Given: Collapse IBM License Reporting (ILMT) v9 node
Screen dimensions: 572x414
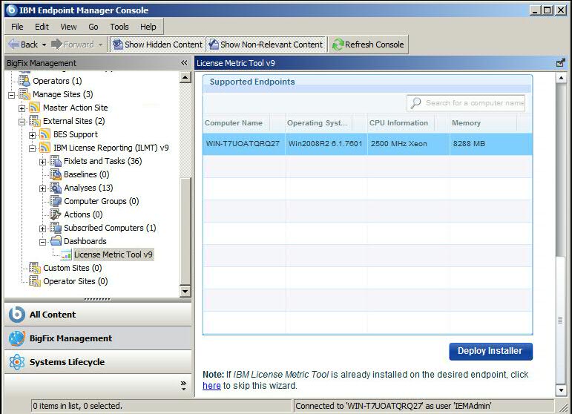Looking at the screenshot, I should pyautogui.click(x=32, y=149).
